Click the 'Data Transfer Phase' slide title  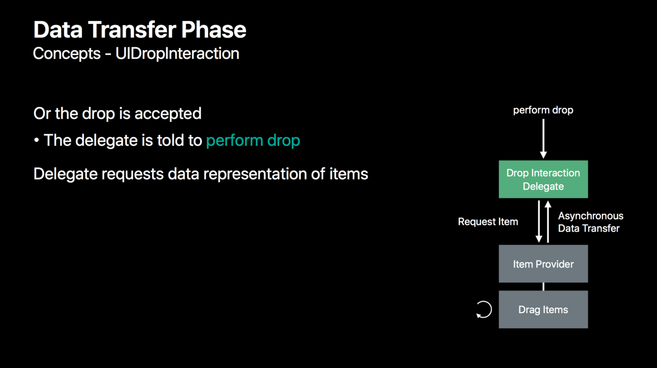(140, 30)
